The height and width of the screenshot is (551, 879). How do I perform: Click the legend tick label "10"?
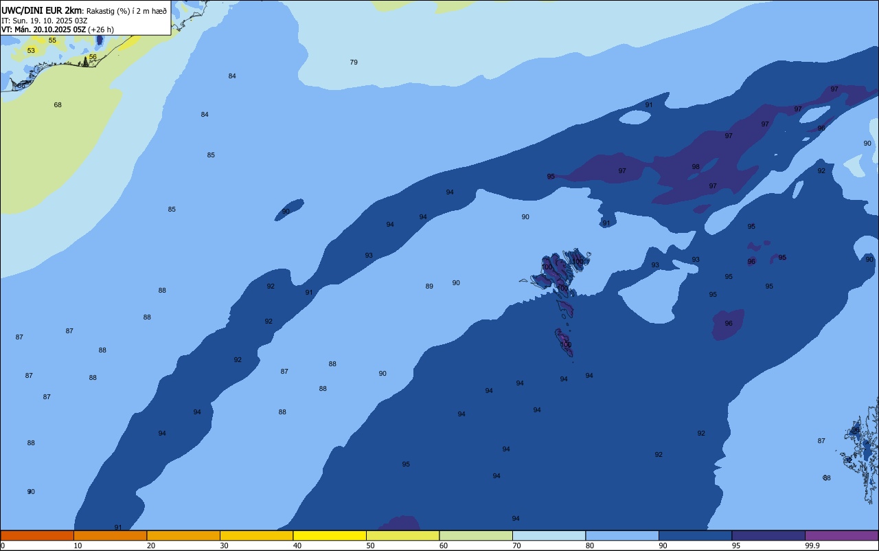pos(78,546)
